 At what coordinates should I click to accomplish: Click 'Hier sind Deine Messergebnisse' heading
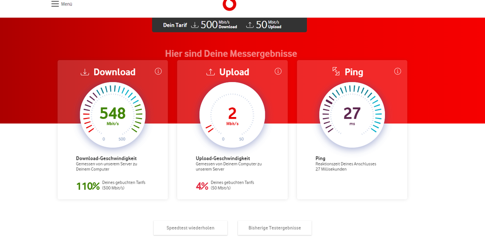tap(231, 53)
